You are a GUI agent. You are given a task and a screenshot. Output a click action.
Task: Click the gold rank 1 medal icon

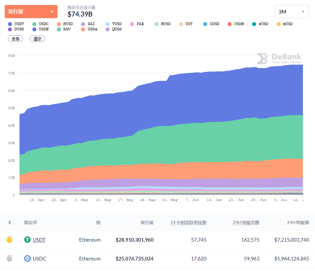[x=9, y=240]
